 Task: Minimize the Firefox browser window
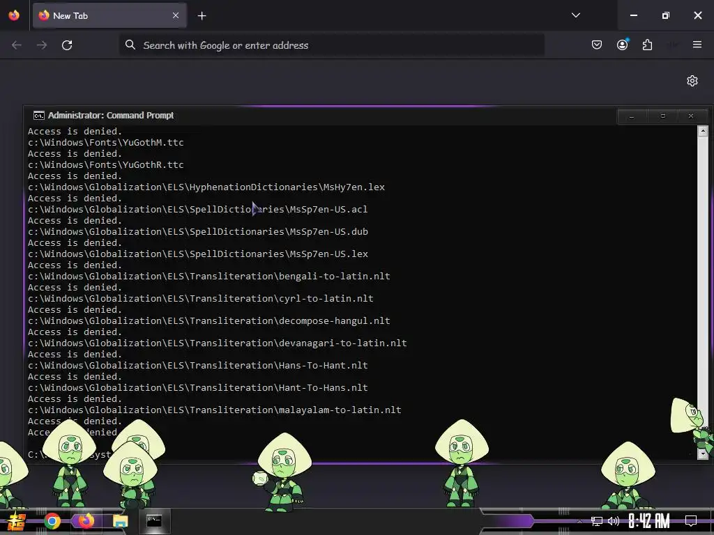633,15
